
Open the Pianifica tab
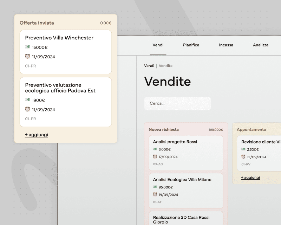coord(191,45)
